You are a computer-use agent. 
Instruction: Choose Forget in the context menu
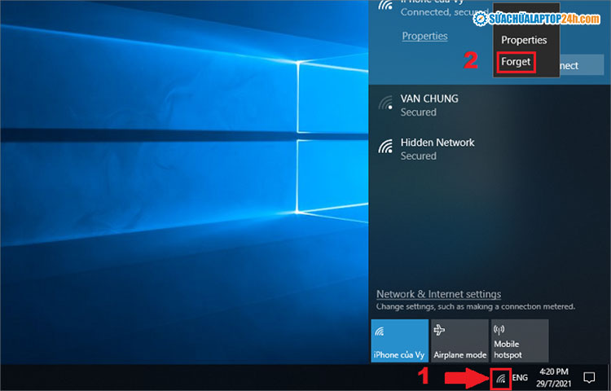[x=516, y=62]
